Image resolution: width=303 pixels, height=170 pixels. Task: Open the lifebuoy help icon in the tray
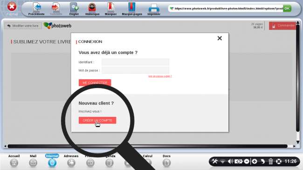pos(279,161)
